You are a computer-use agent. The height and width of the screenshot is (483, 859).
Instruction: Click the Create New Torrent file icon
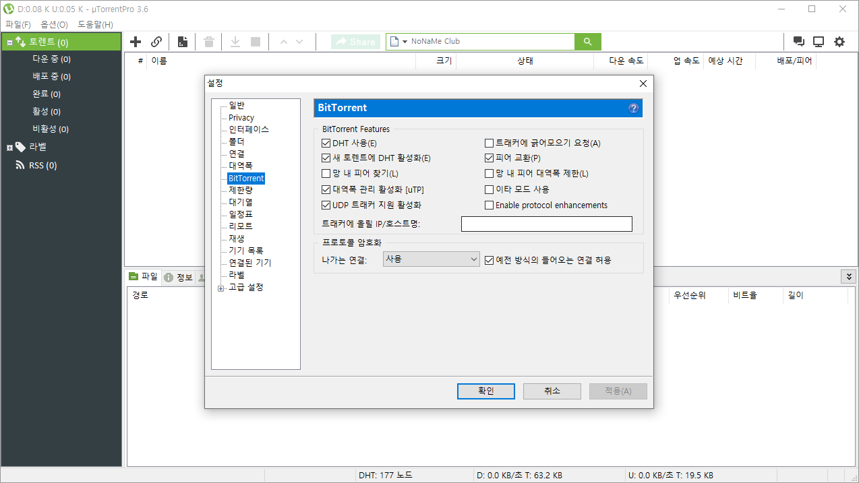pos(183,42)
